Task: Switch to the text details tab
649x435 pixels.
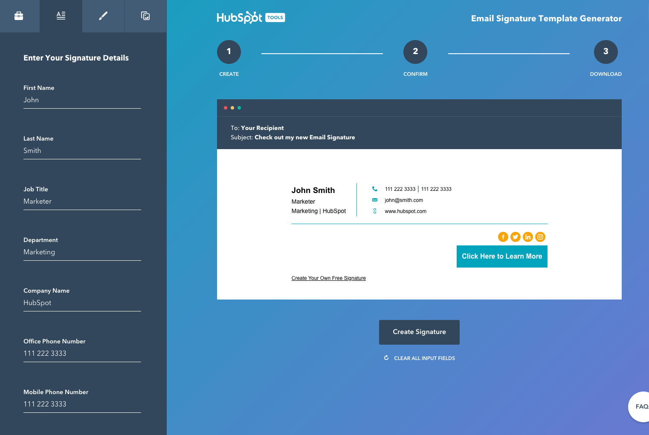Action: 61,16
